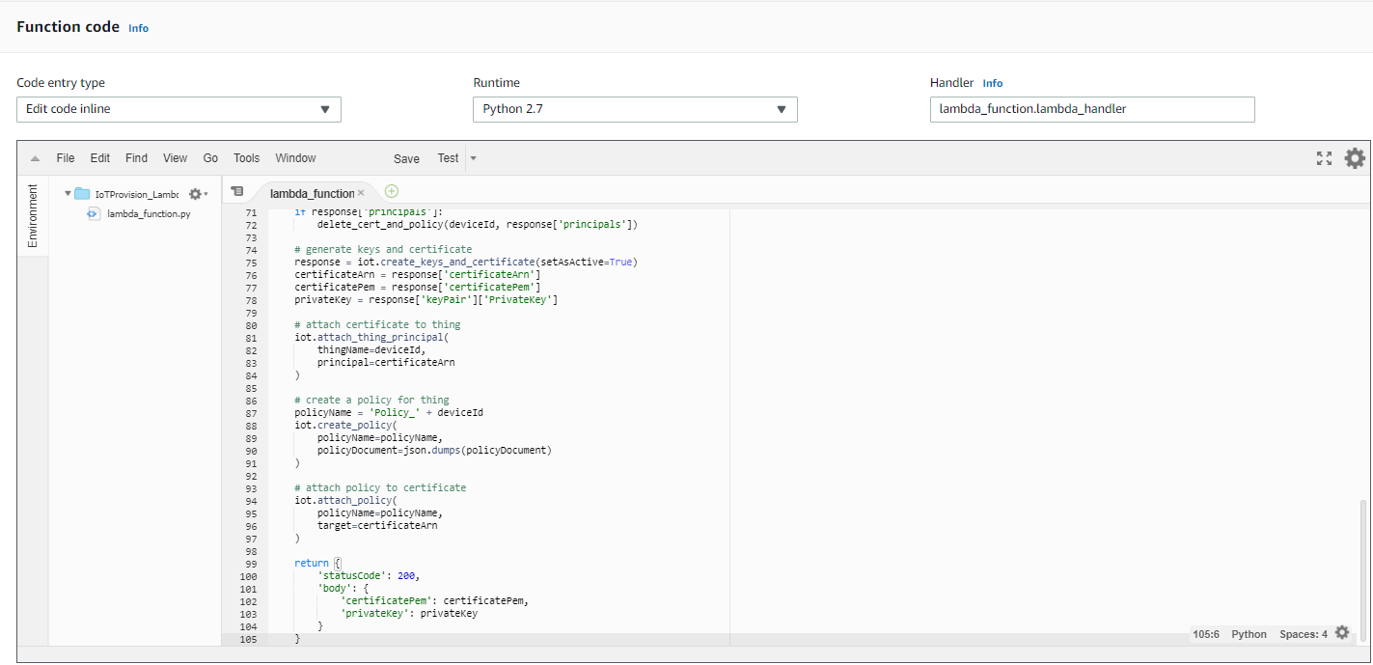Click on 'statusCode' text at line 100

coord(354,575)
